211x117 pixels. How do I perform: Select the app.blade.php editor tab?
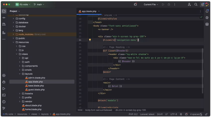click(x=89, y=11)
